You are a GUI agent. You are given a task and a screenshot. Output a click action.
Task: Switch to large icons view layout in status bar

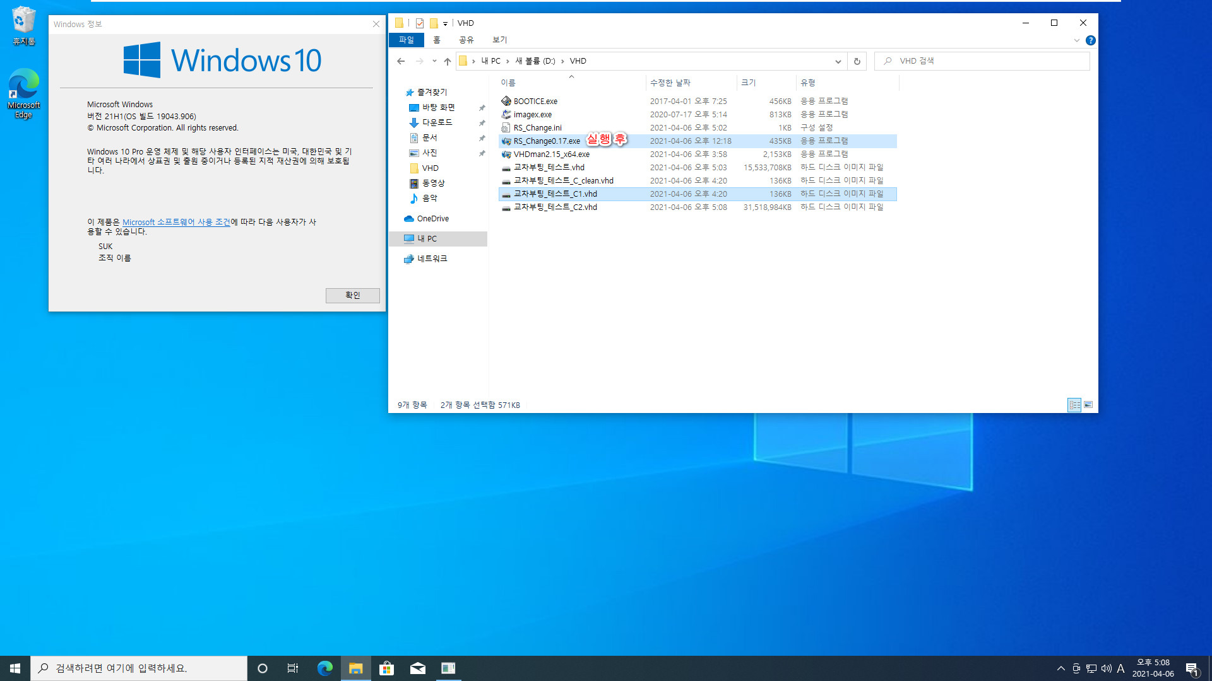click(x=1088, y=405)
